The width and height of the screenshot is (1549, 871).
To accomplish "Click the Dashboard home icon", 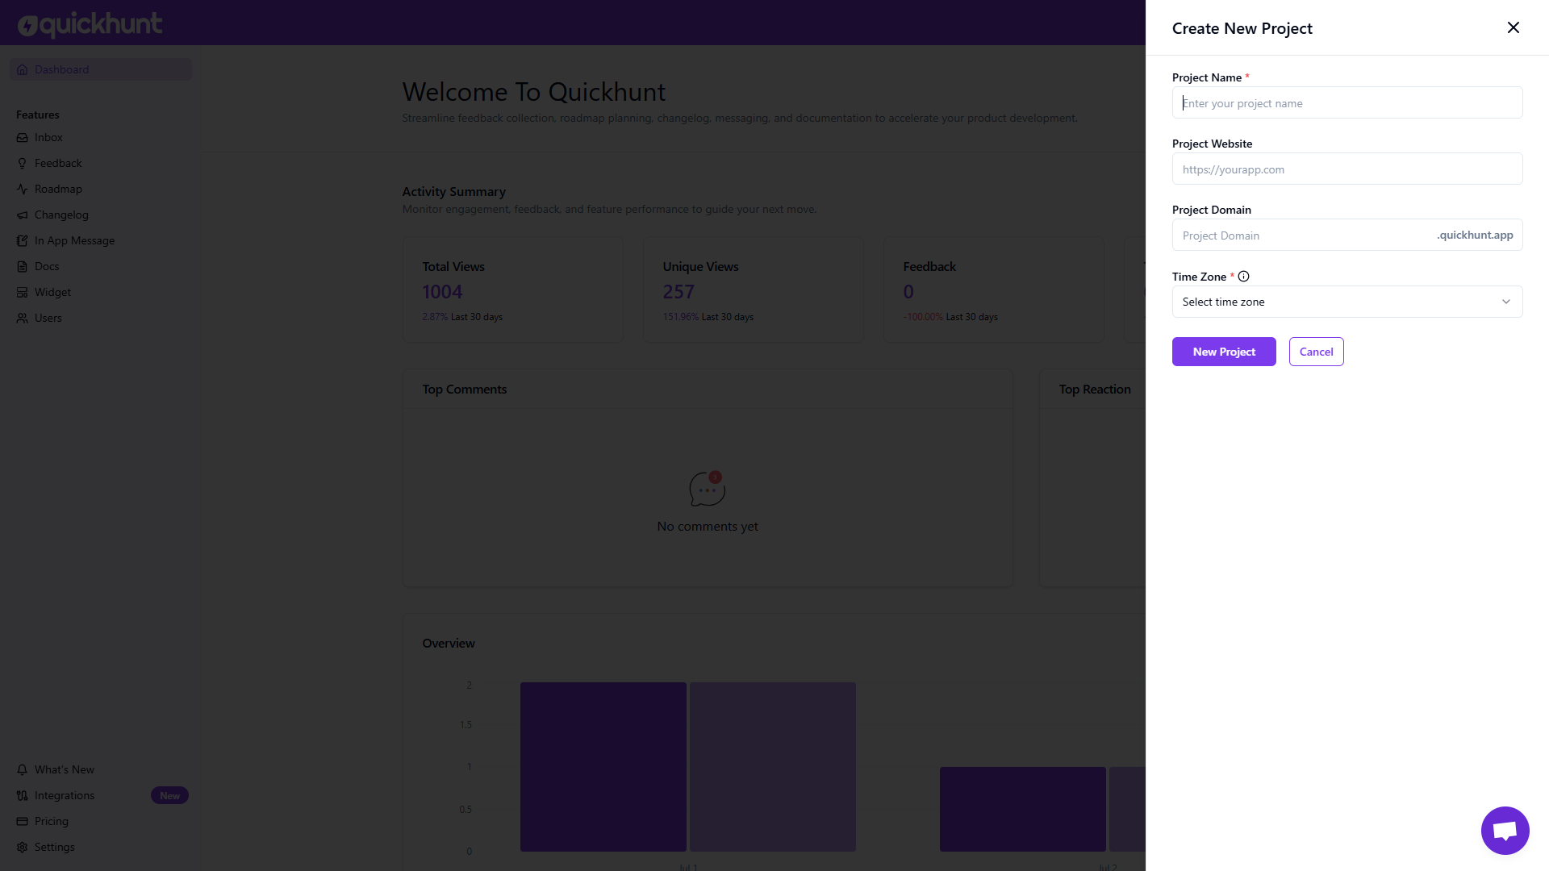I will pyautogui.click(x=23, y=69).
